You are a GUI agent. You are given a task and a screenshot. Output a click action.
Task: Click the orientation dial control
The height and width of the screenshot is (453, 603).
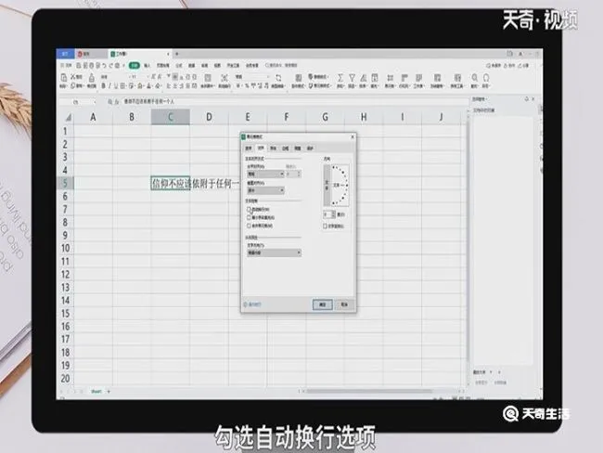[x=340, y=185]
